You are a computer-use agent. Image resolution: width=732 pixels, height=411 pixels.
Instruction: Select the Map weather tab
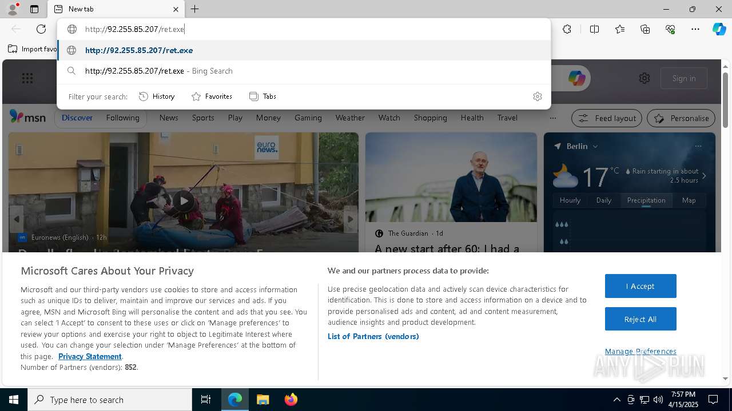click(x=689, y=200)
